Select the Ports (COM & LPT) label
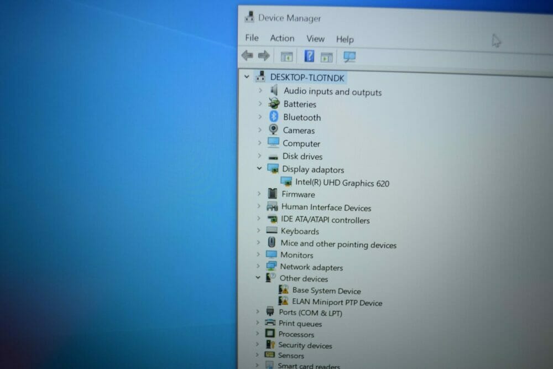This screenshot has width=553, height=369. (x=310, y=313)
